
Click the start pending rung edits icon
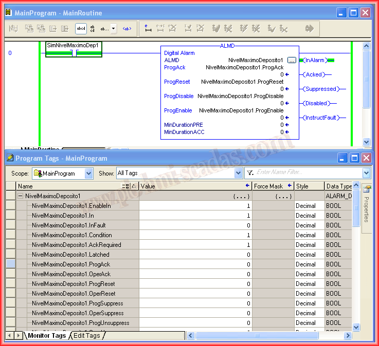point(148,29)
